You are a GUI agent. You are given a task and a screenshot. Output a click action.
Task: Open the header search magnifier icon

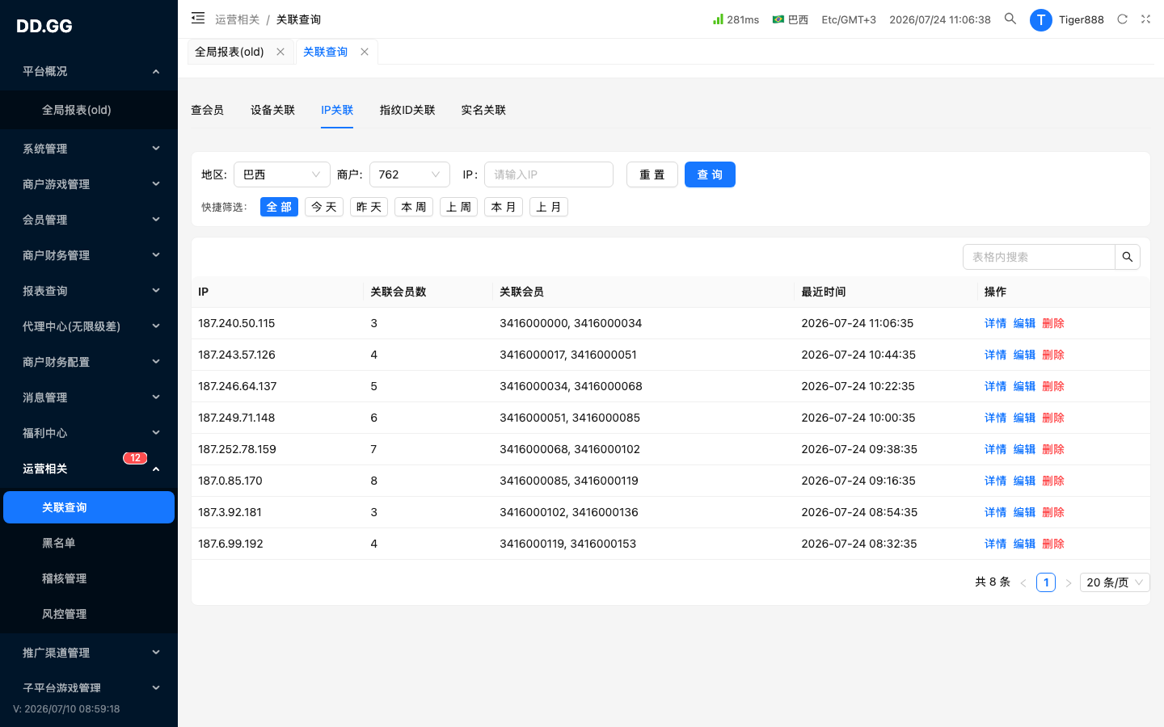point(1010,19)
